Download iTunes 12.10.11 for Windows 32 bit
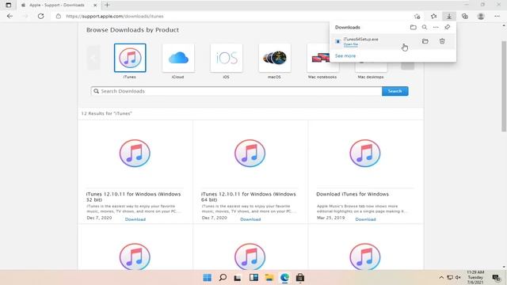 pos(135,219)
